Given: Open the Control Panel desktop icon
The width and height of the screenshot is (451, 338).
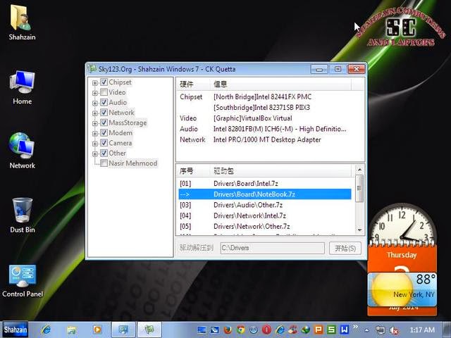Looking at the screenshot, I should [23, 281].
